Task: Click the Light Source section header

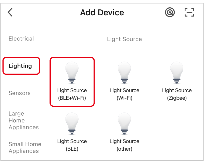Action: (x=124, y=39)
